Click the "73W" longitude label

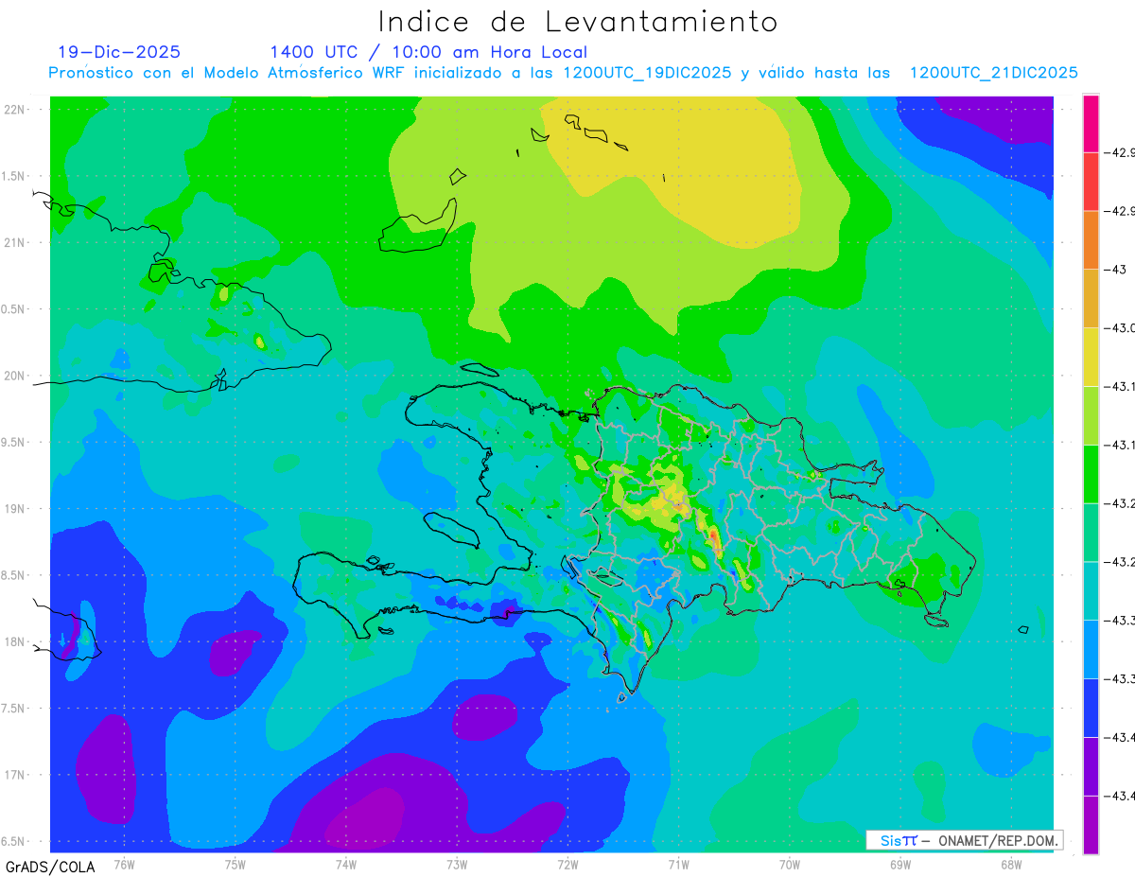[457, 864]
